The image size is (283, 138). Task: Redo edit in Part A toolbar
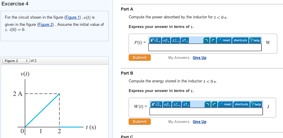coord(213,40)
